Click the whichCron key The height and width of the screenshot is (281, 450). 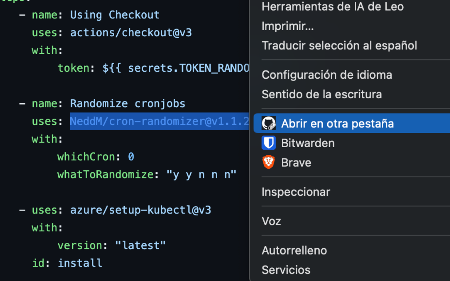(86, 157)
